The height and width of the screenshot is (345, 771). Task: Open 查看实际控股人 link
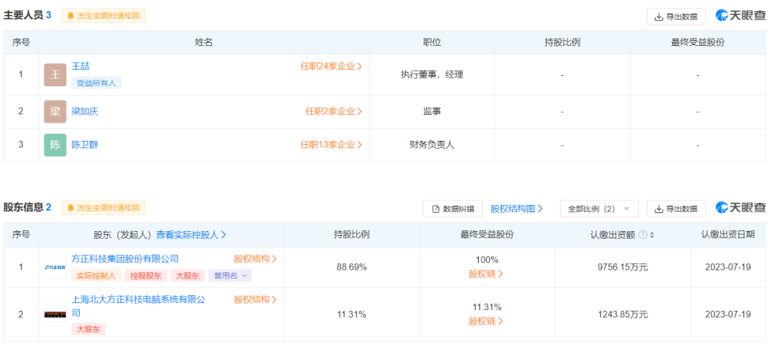point(192,235)
